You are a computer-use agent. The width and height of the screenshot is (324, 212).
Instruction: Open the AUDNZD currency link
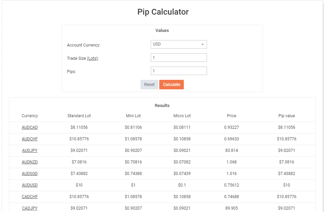pyautogui.click(x=30, y=162)
